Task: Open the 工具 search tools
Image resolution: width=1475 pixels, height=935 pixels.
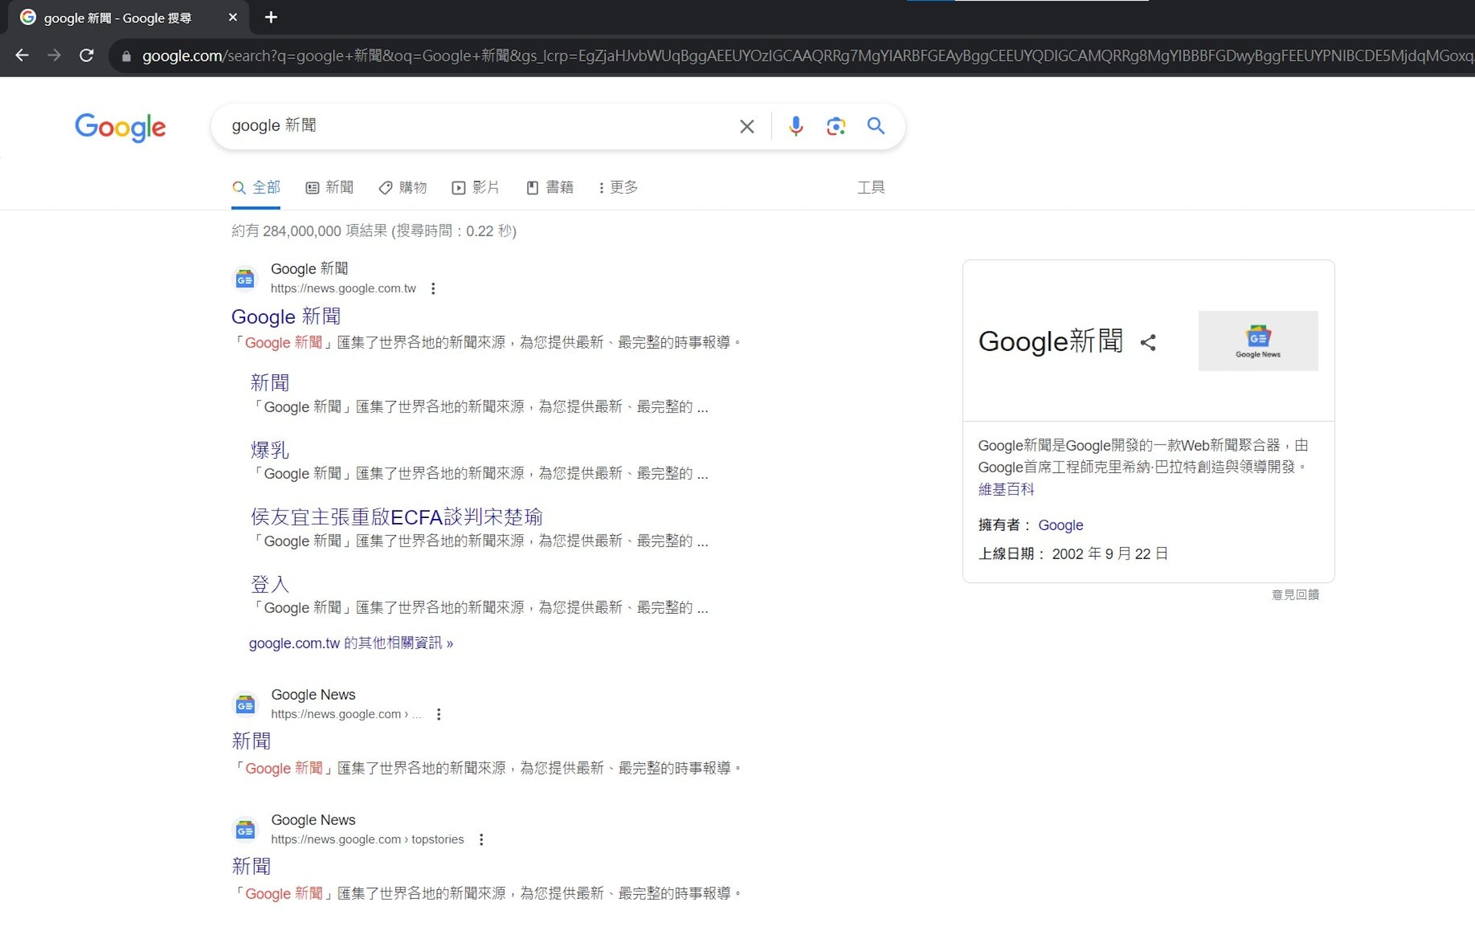Action: 871,187
